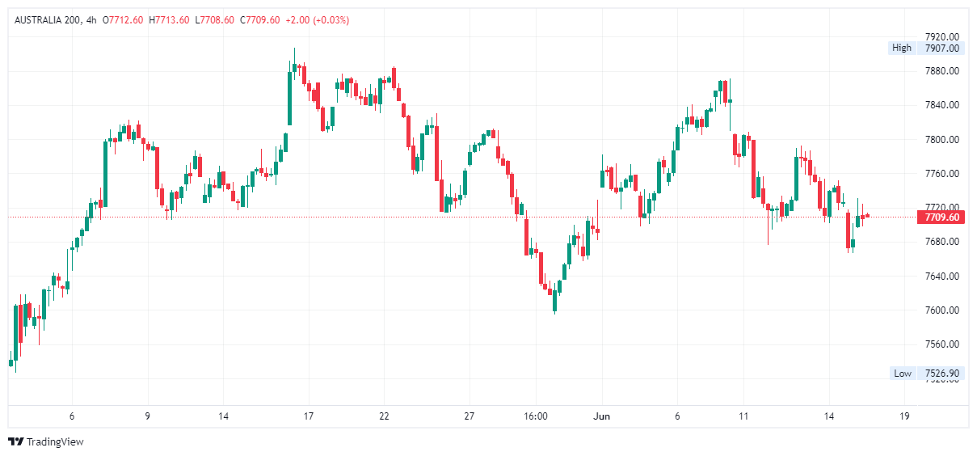Click the AUSTRALIA 200 symbol title
The height and width of the screenshot is (456, 977).
(x=48, y=20)
